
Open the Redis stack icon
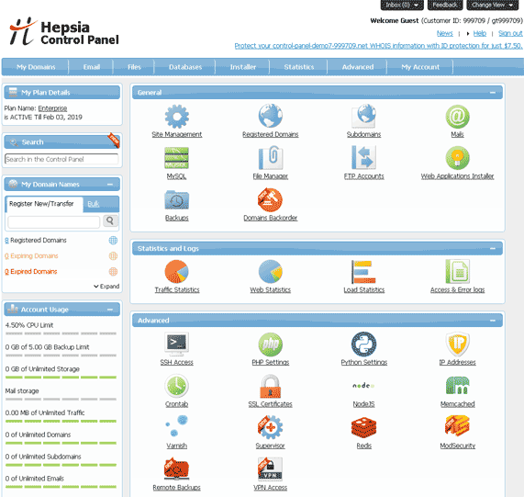364,427
